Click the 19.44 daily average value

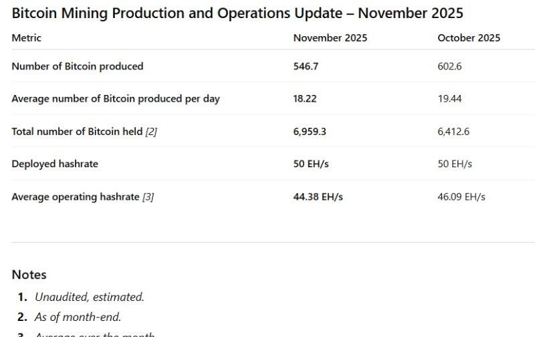coord(449,99)
